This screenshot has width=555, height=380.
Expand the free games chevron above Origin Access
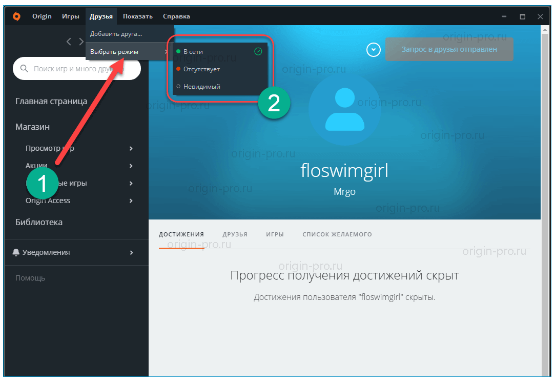(131, 183)
